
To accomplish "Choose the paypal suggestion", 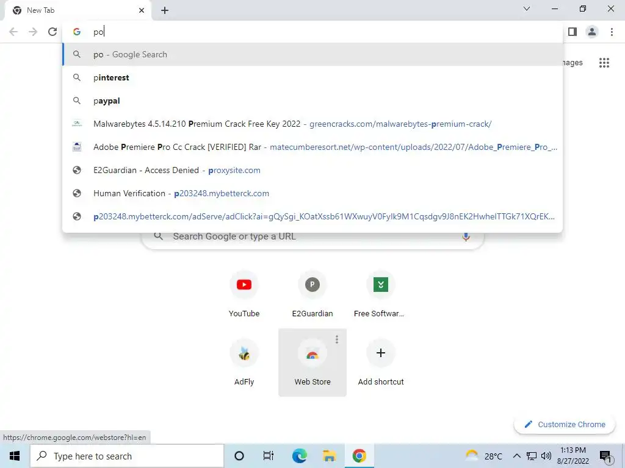I will coord(312,101).
